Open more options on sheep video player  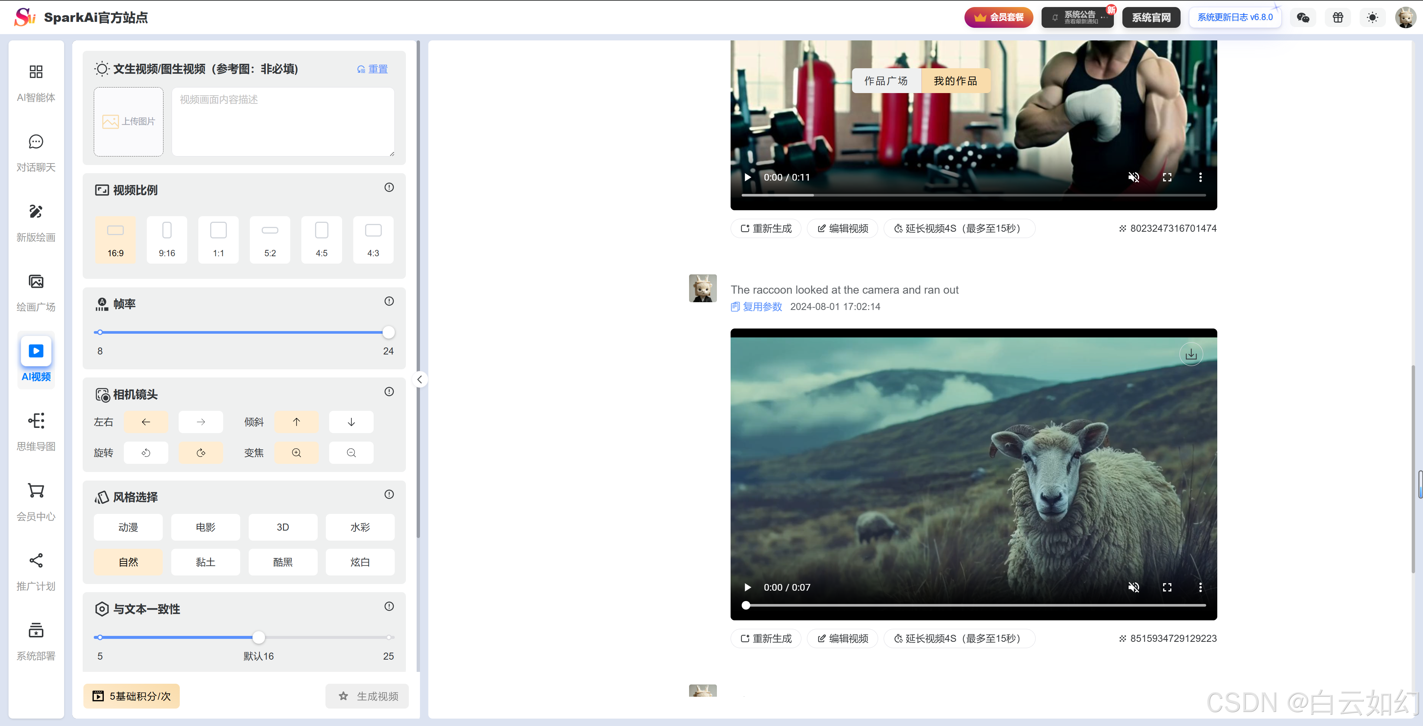(x=1200, y=587)
